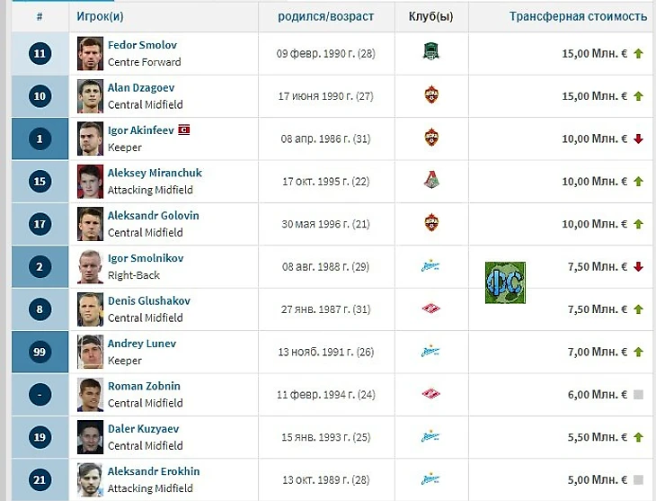This screenshot has height=501, width=656.
Task: Sort table by родился/возраст column
Action: [325, 16]
